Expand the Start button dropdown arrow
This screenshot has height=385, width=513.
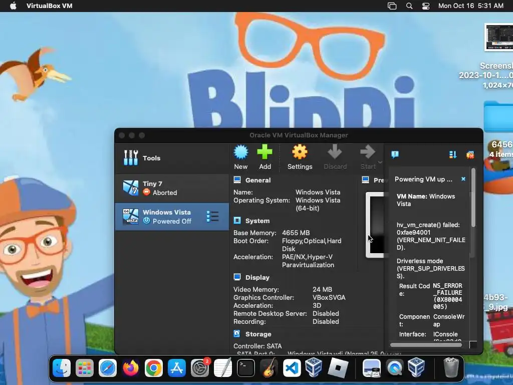(x=380, y=162)
